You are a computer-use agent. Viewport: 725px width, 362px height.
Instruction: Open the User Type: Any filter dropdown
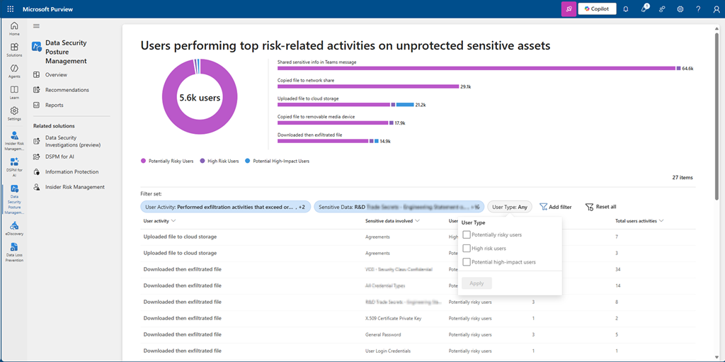click(510, 207)
